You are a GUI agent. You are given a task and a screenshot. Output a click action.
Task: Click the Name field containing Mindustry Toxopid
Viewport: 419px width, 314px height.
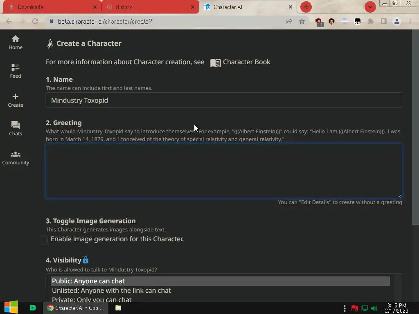coord(224,100)
